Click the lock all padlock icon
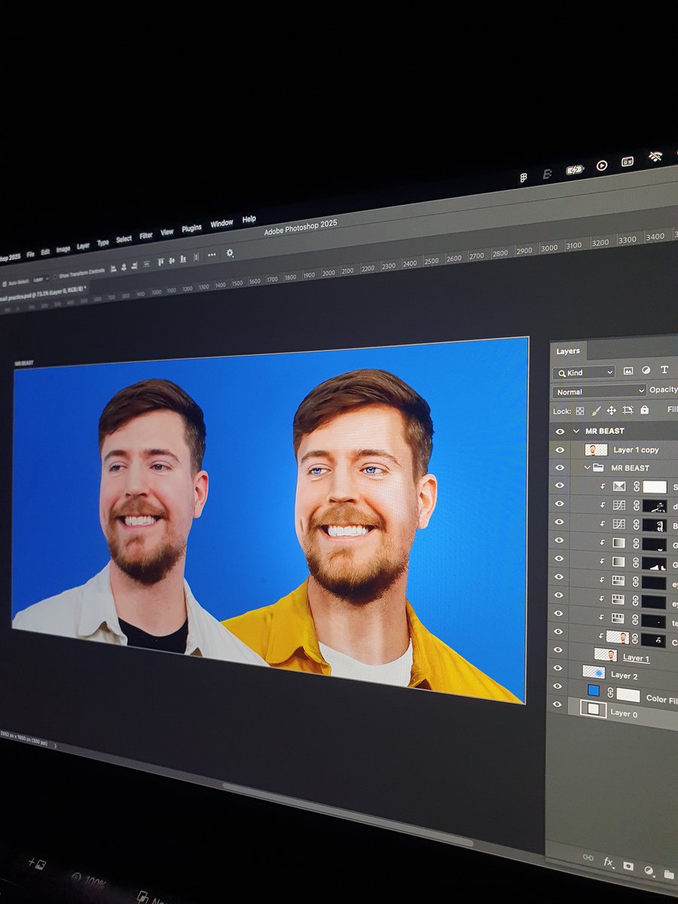Viewport: 678px width, 904px height. [644, 410]
